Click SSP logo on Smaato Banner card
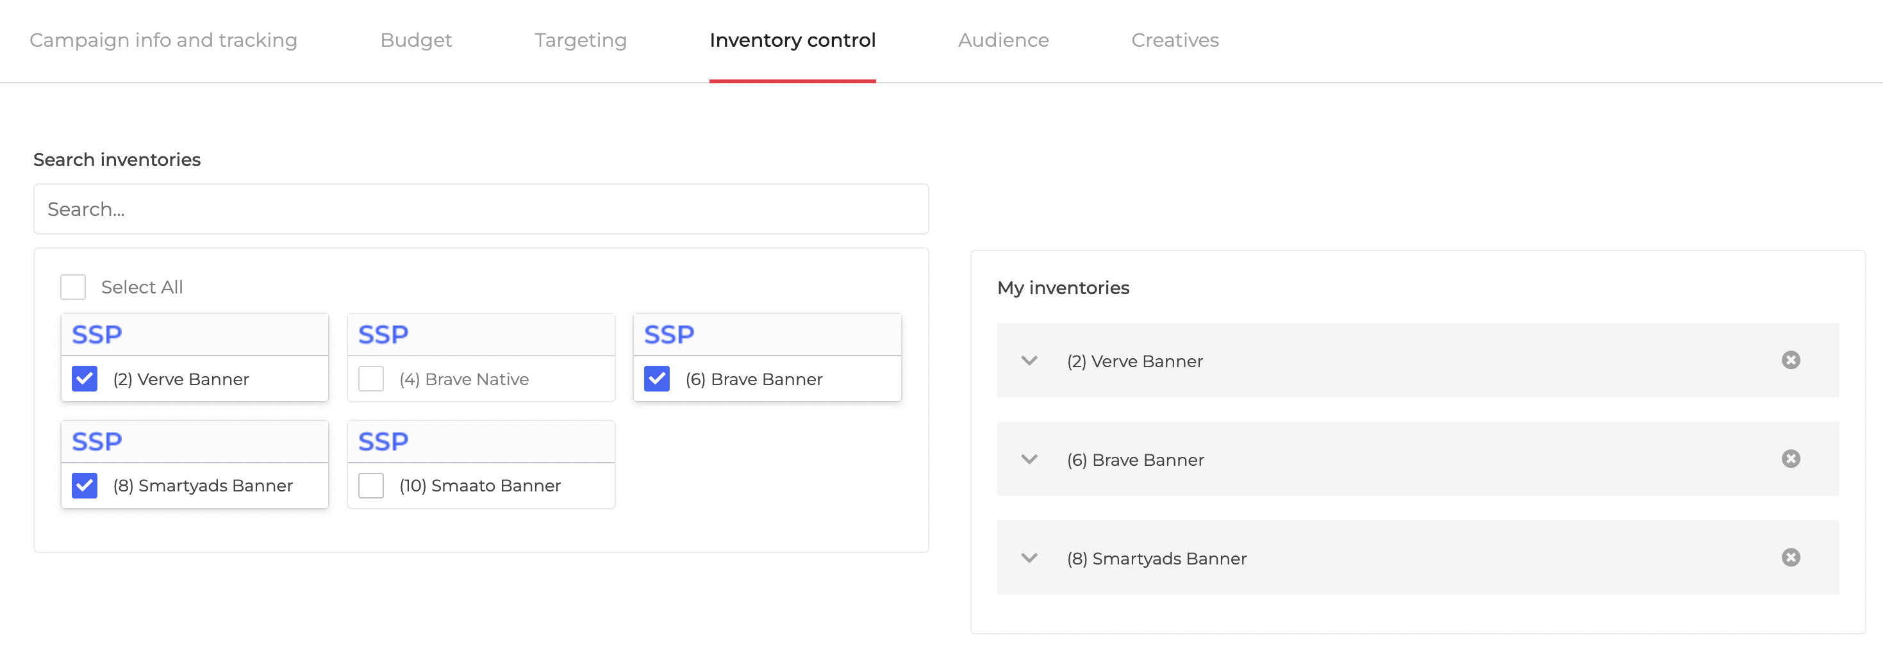This screenshot has height=651, width=1883. click(383, 441)
